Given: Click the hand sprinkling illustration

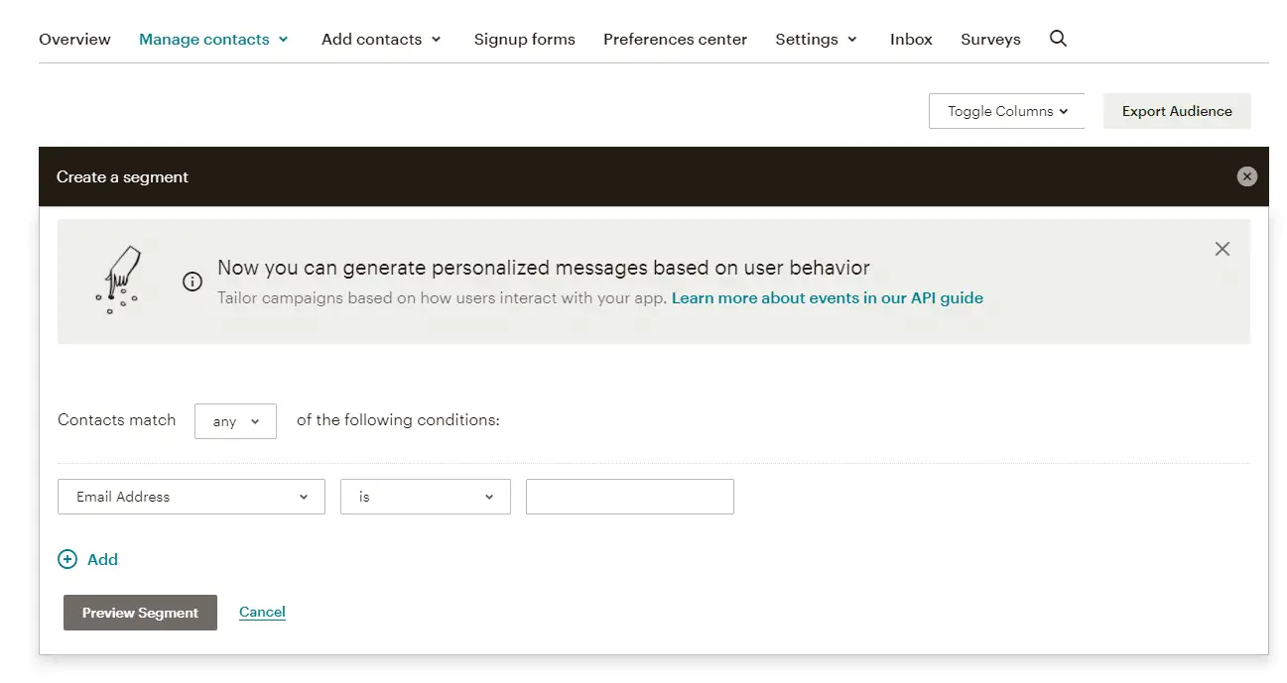Looking at the screenshot, I should pos(119,282).
